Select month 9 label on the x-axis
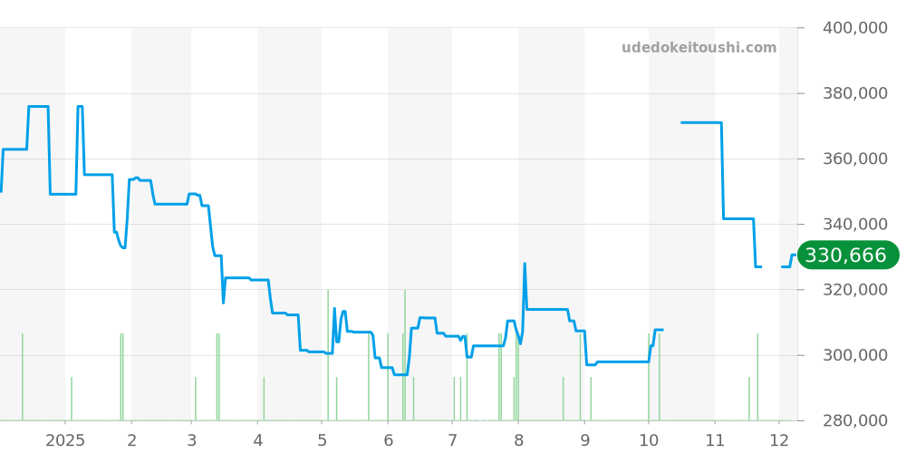 coord(584,440)
